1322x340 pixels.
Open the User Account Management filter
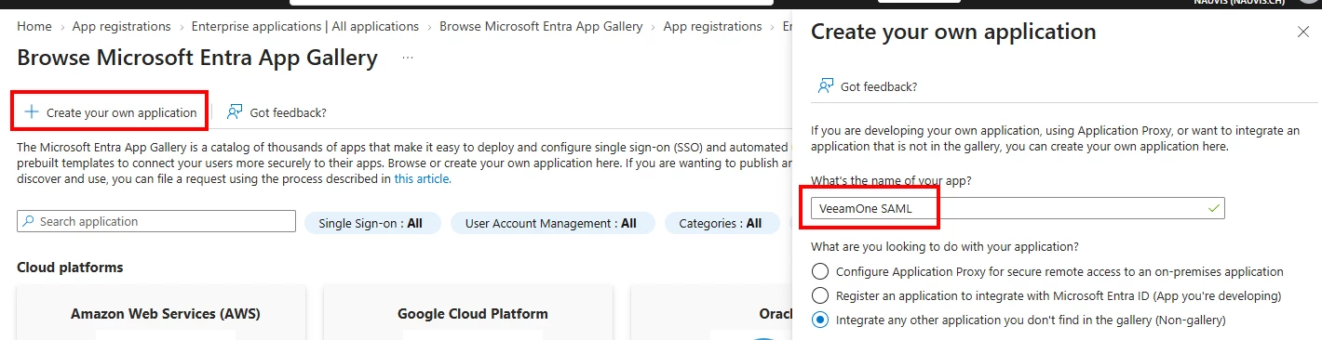[552, 224]
